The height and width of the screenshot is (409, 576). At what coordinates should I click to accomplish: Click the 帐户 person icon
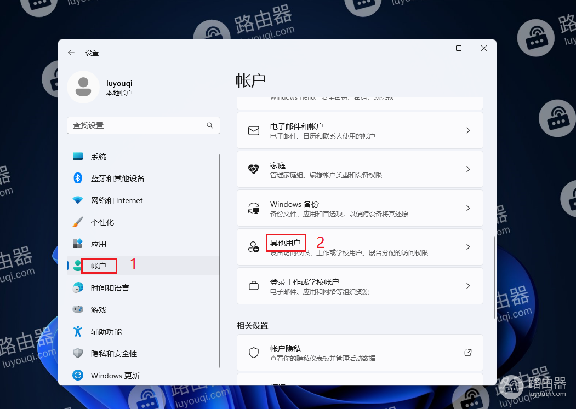click(78, 266)
